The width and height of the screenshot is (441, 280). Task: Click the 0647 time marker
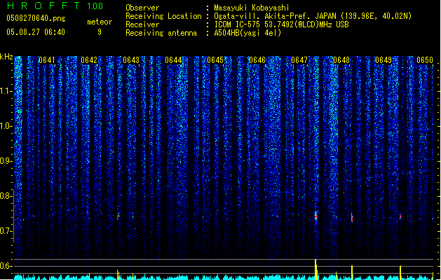coord(299,60)
